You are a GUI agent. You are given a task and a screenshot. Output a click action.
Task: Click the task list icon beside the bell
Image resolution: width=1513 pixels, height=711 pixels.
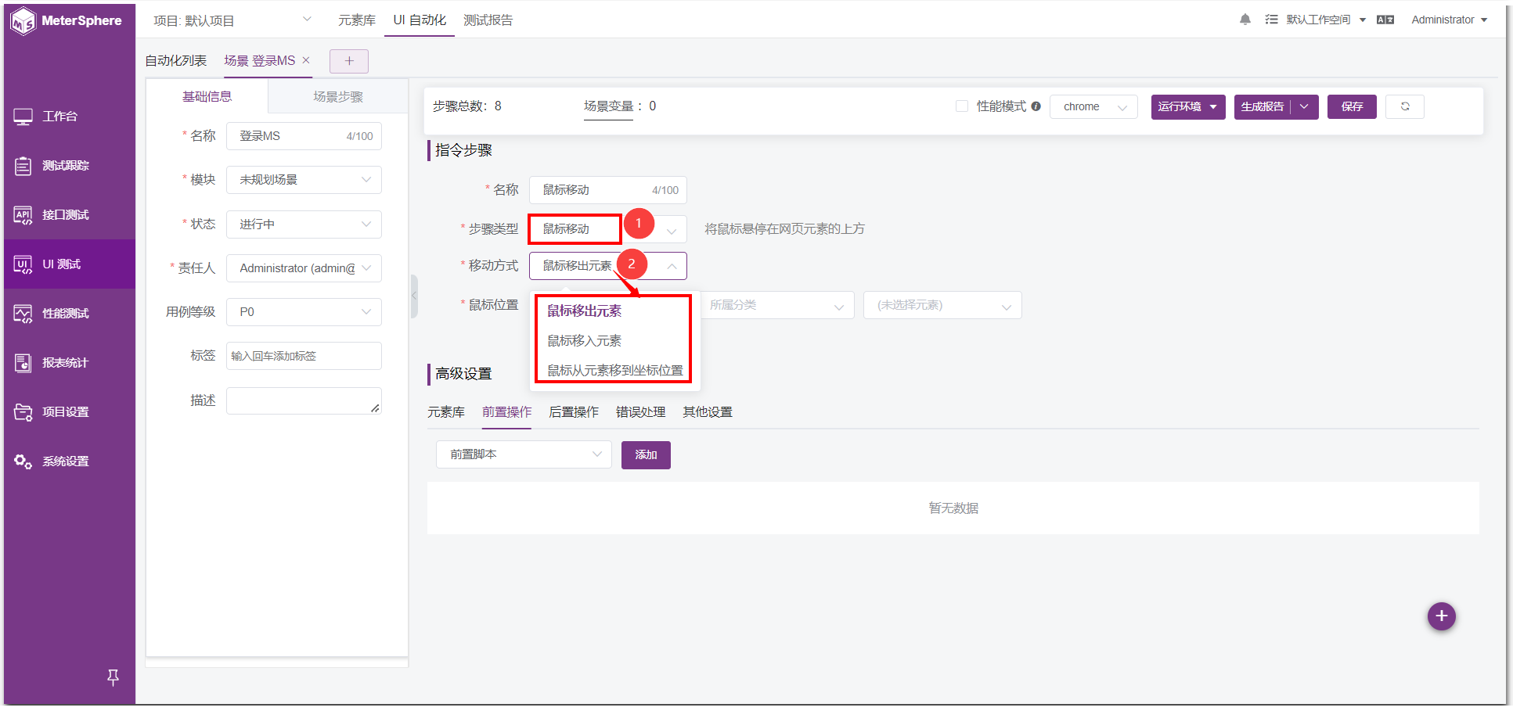point(1271,20)
